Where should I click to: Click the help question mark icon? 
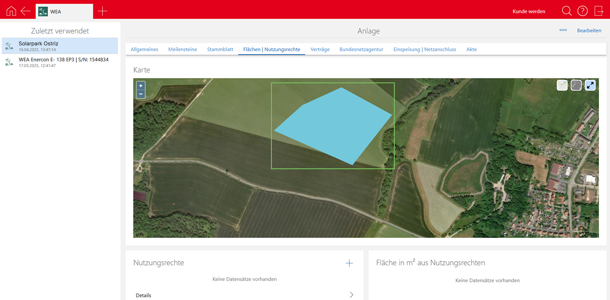click(x=583, y=11)
